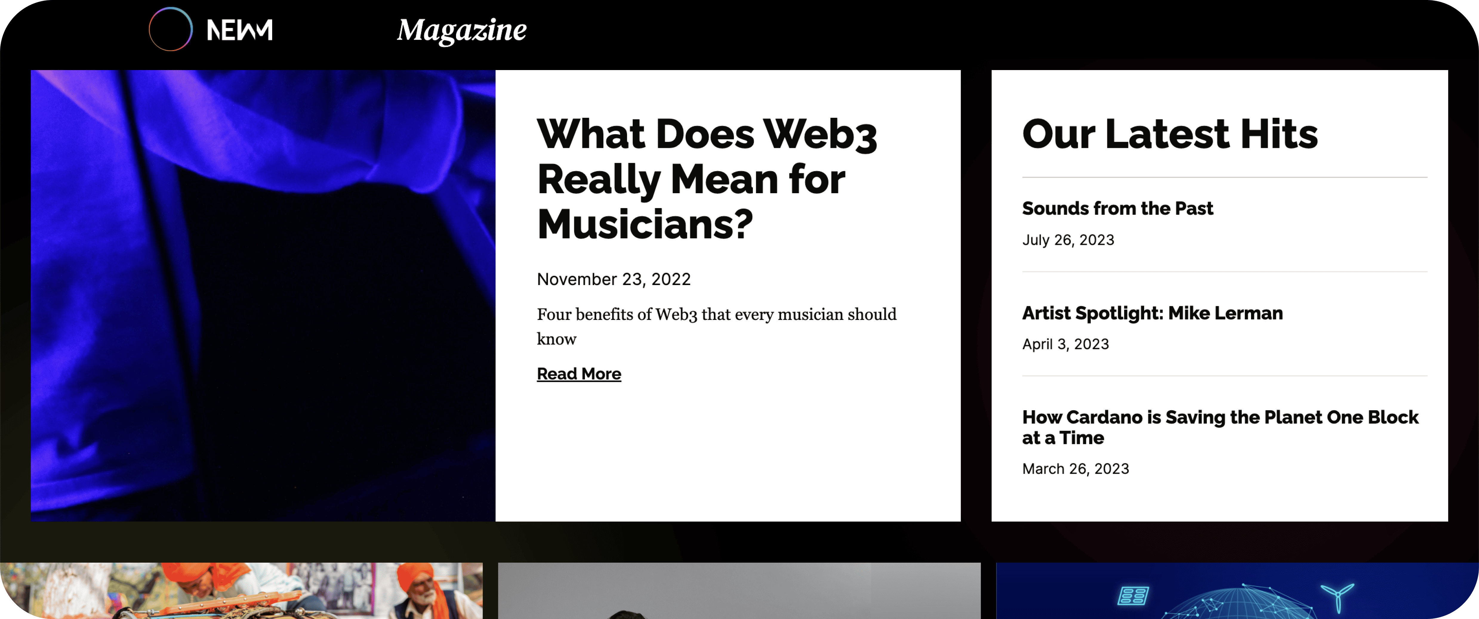Click the Our Latest Hits heading
Image resolution: width=1479 pixels, height=619 pixels.
coord(1170,134)
